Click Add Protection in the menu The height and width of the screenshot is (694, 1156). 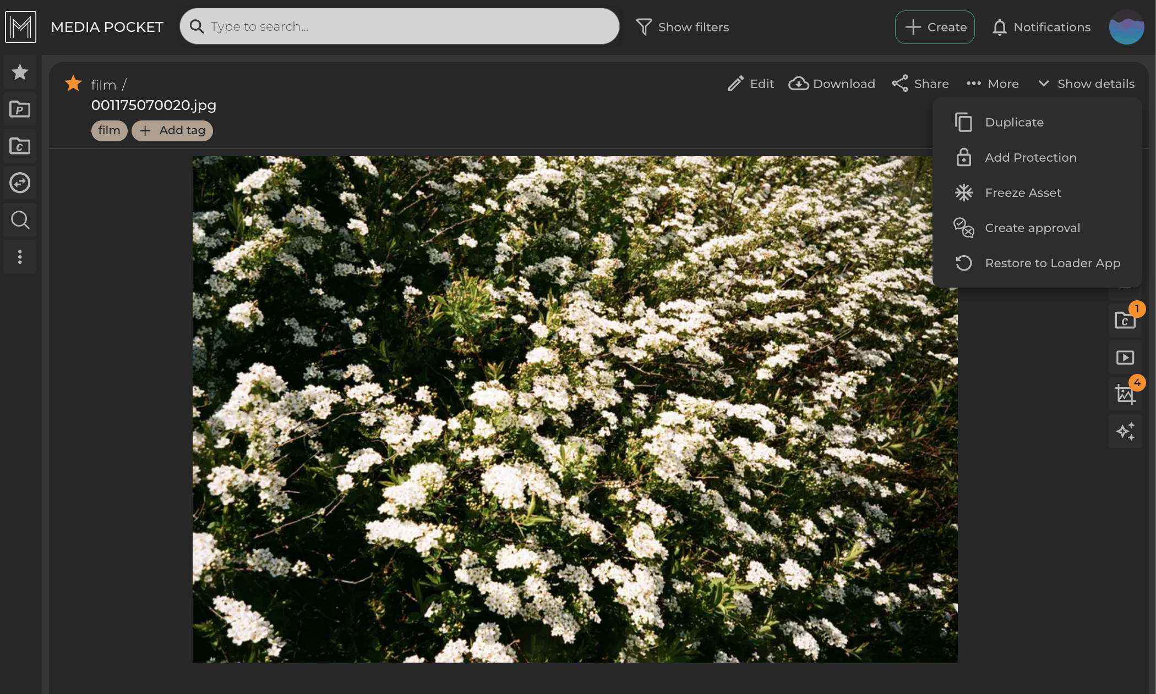pos(1030,157)
